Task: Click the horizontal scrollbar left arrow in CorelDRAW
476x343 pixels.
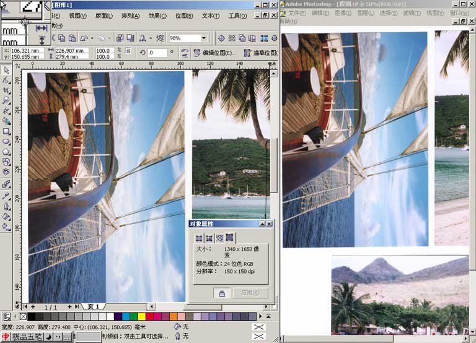Action: pos(151,306)
